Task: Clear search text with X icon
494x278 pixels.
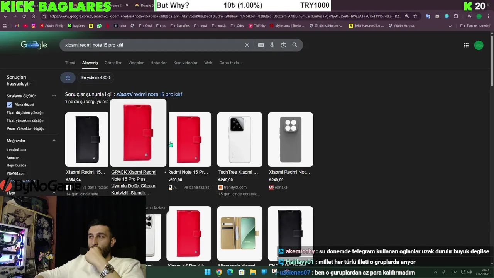Action: click(x=247, y=45)
